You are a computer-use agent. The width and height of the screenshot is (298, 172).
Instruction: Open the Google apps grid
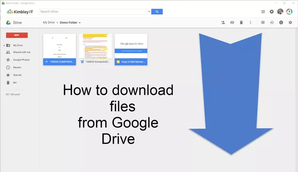point(263,12)
